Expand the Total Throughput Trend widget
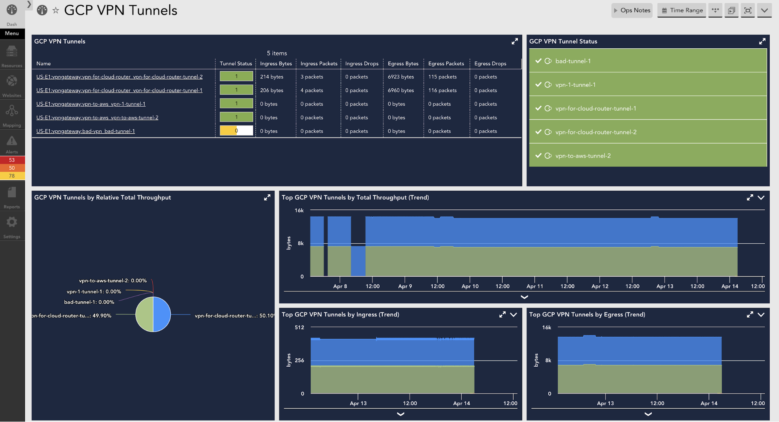 [x=750, y=197]
